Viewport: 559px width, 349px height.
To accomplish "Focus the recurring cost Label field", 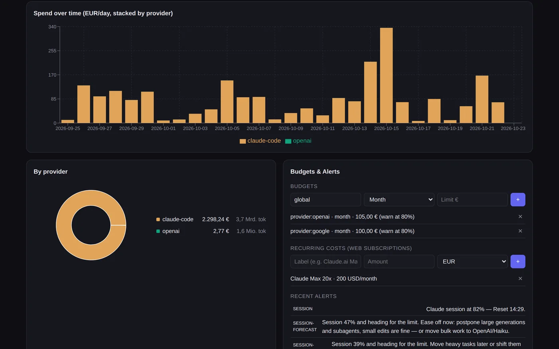I will point(325,262).
